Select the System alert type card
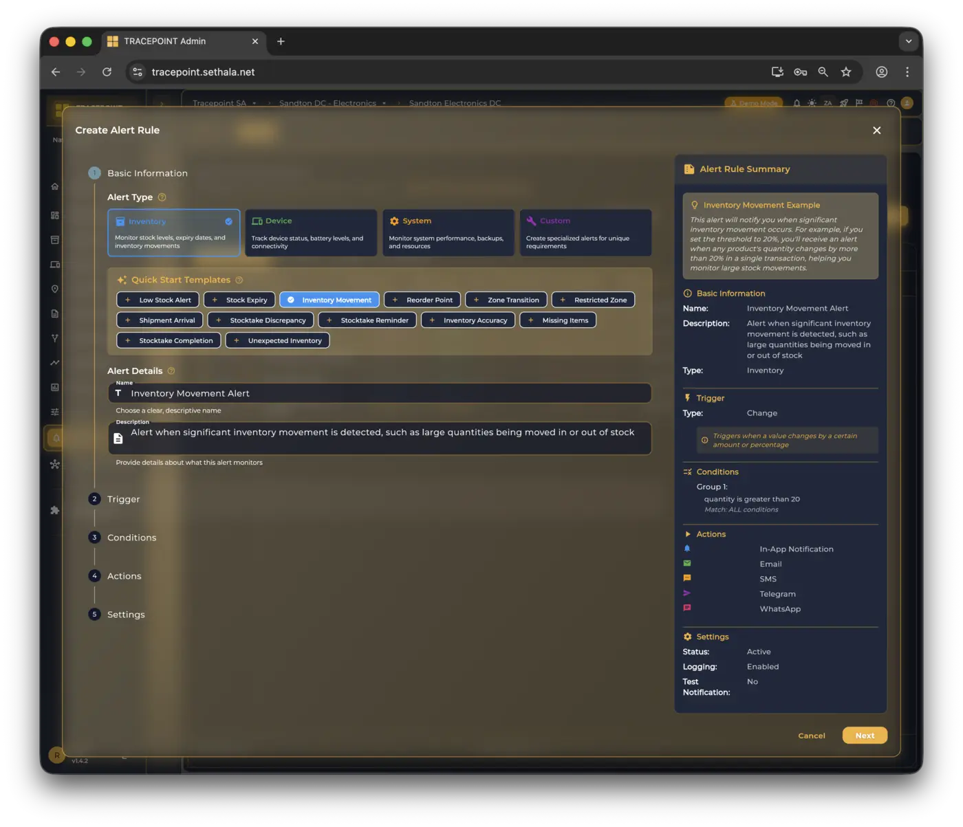The height and width of the screenshot is (827, 963). coord(448,233)
